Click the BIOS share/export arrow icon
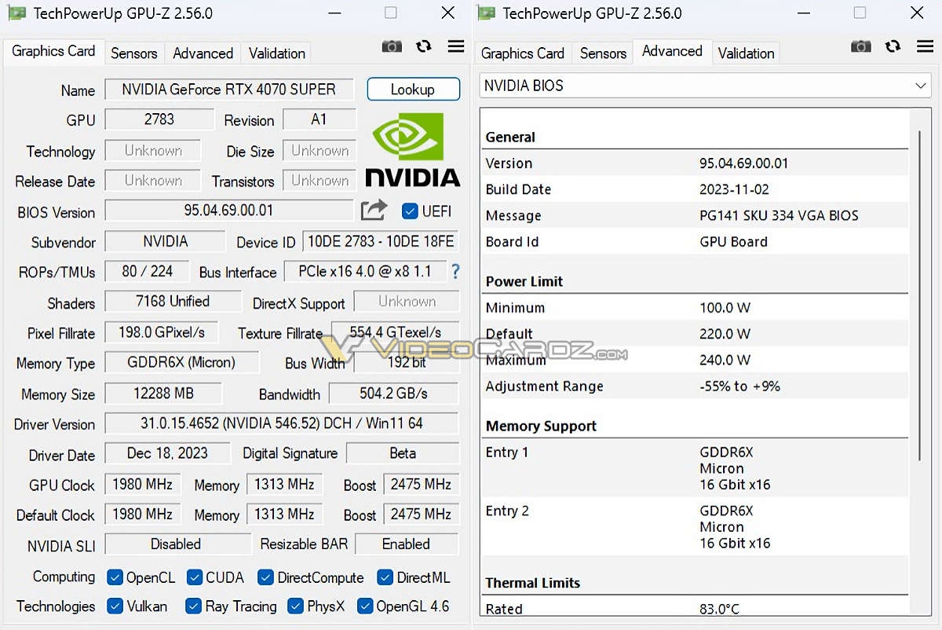Screen dimensions: 942x630 374,211
